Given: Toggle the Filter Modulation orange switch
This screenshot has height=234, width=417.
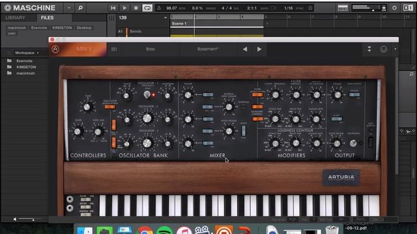Looking at the screenshot, I should coord(257,95).
